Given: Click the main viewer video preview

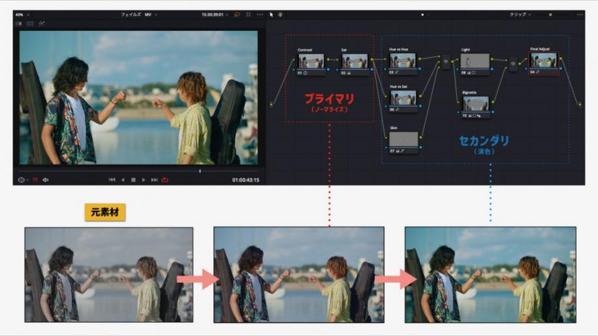Looking at the screenshot, I should [x=138, y=97].
